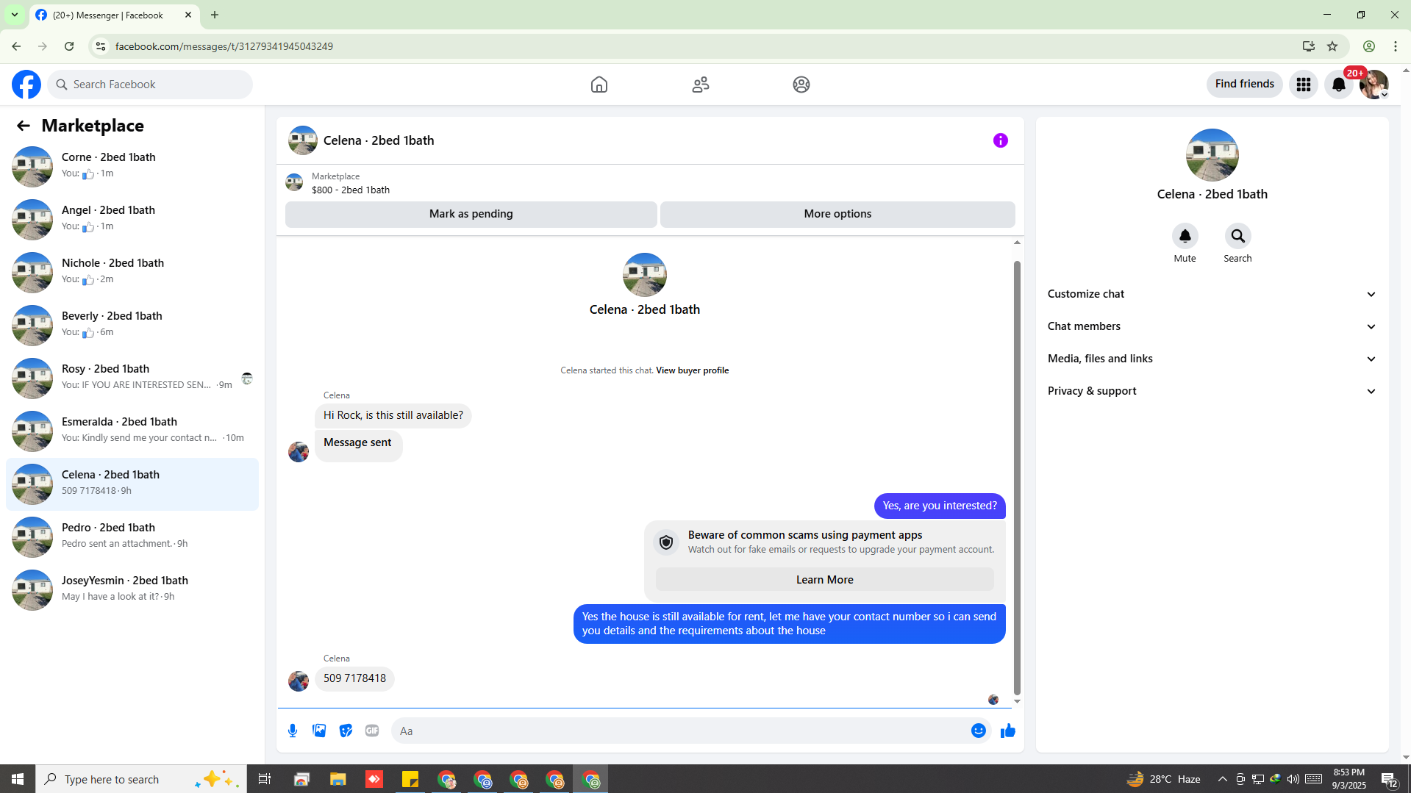Open JoseyYesmin 2bed 1bath conversation
The width and height of the screenshot is (1411, 793).
[132, 589]
